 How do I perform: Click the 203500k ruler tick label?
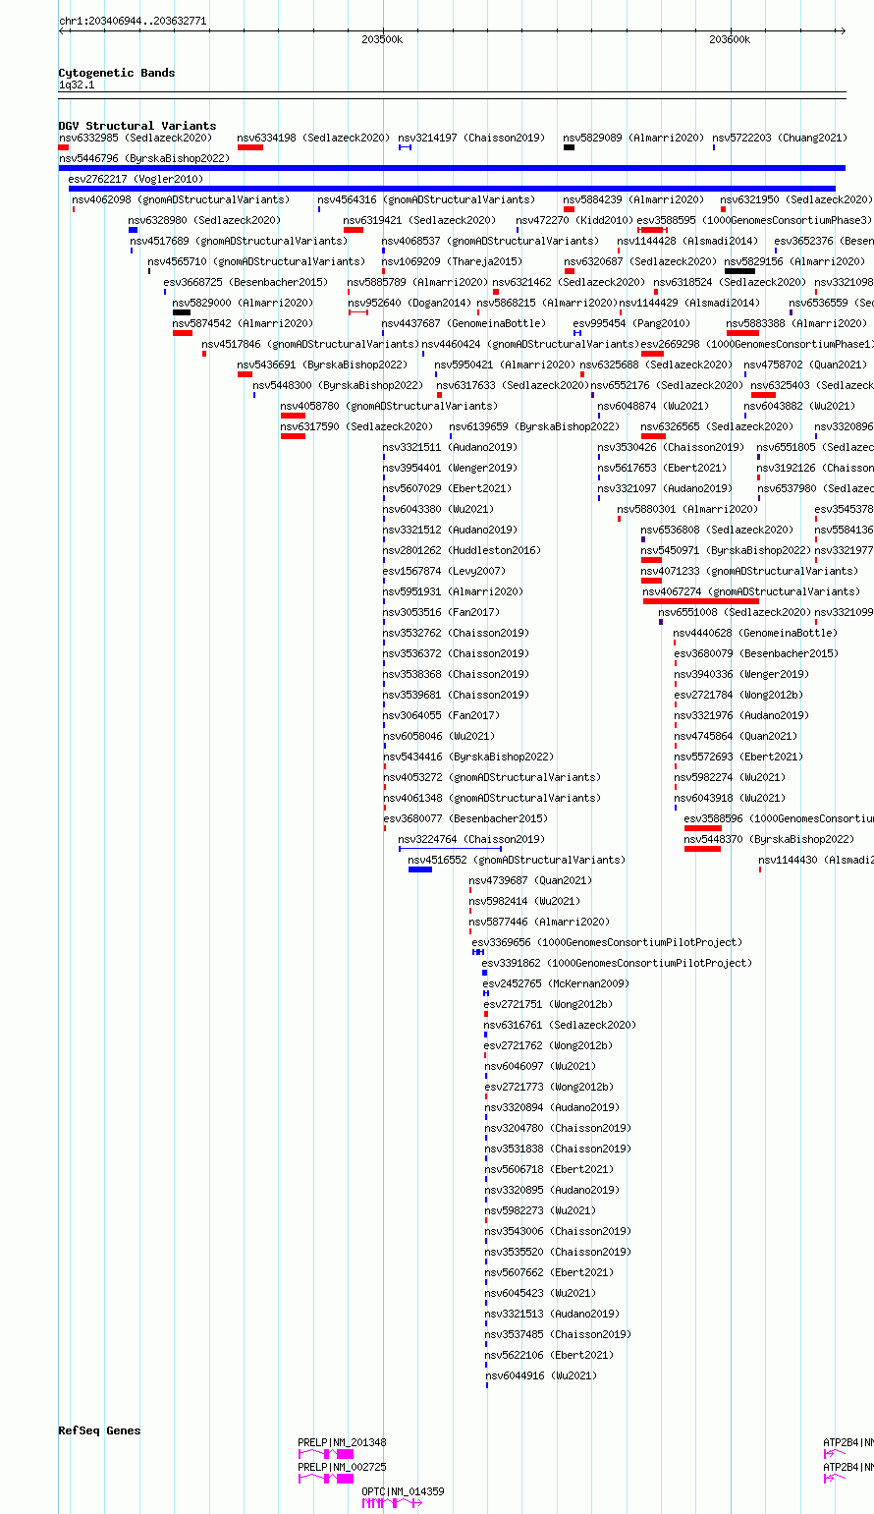pos(382,39)
